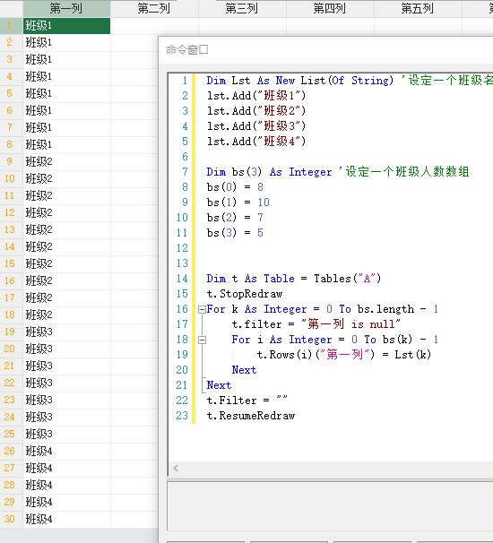Collapse the inner For i loop block
The height and width of the screenshot is (543, 493).
[x=202, y=340]
